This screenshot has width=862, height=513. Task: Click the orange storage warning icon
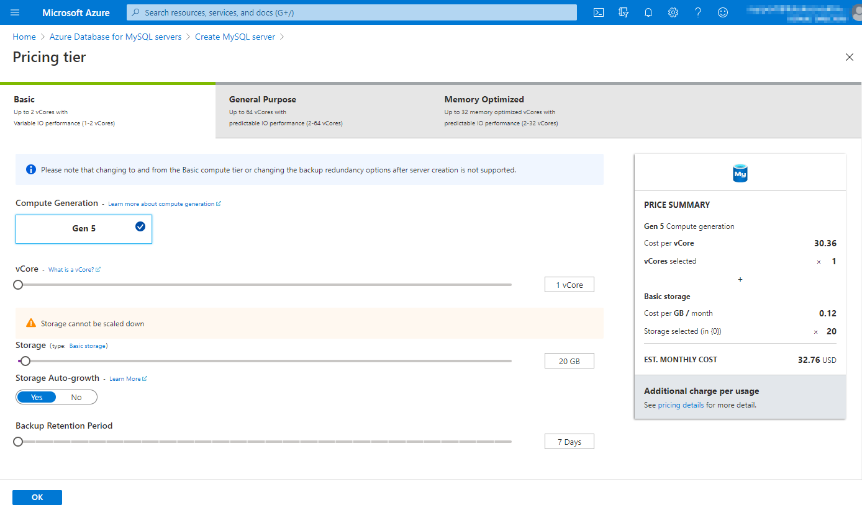point(31,323)
